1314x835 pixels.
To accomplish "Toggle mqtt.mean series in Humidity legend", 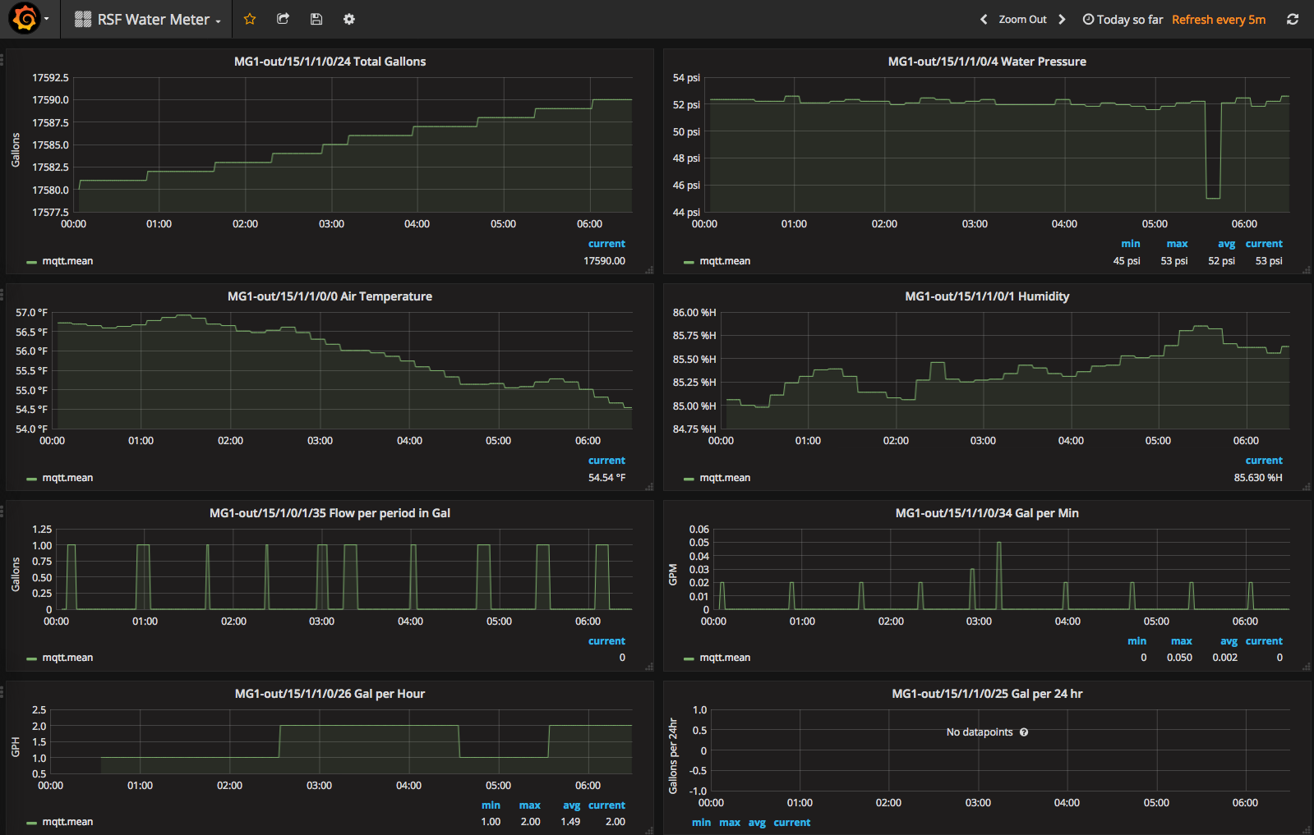I will click(725, 478).
